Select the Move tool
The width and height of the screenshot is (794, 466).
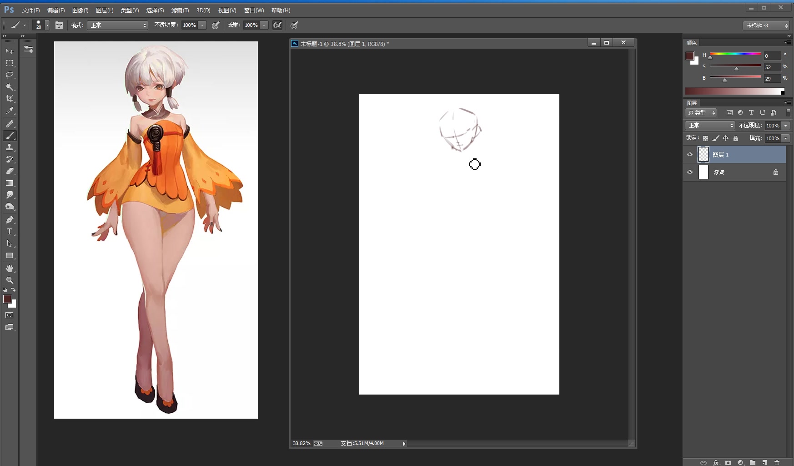[10, 51]
